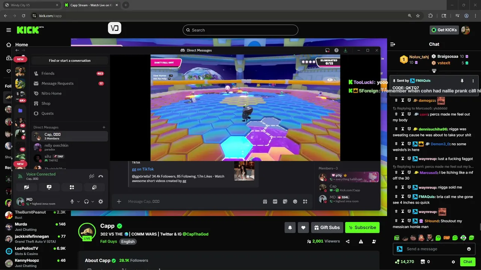
Task: Open Discord User Settings gear
Action: point(101,201)
